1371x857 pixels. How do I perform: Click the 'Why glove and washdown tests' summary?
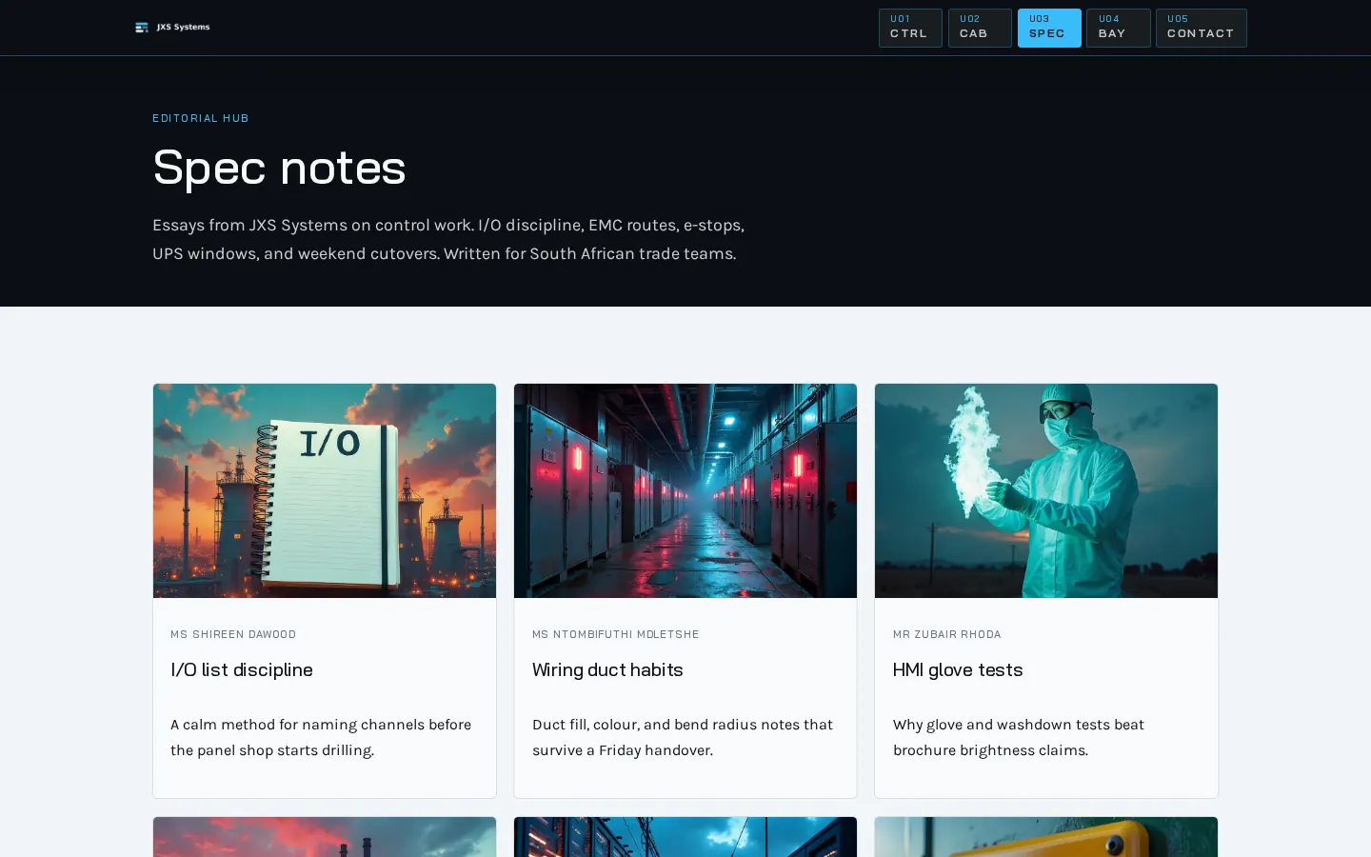1019,737
